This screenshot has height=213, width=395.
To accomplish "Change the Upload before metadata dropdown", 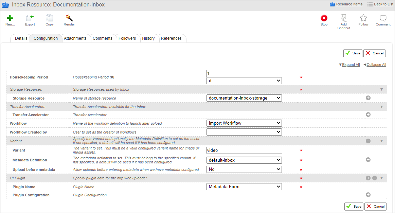I will (244, 169).
